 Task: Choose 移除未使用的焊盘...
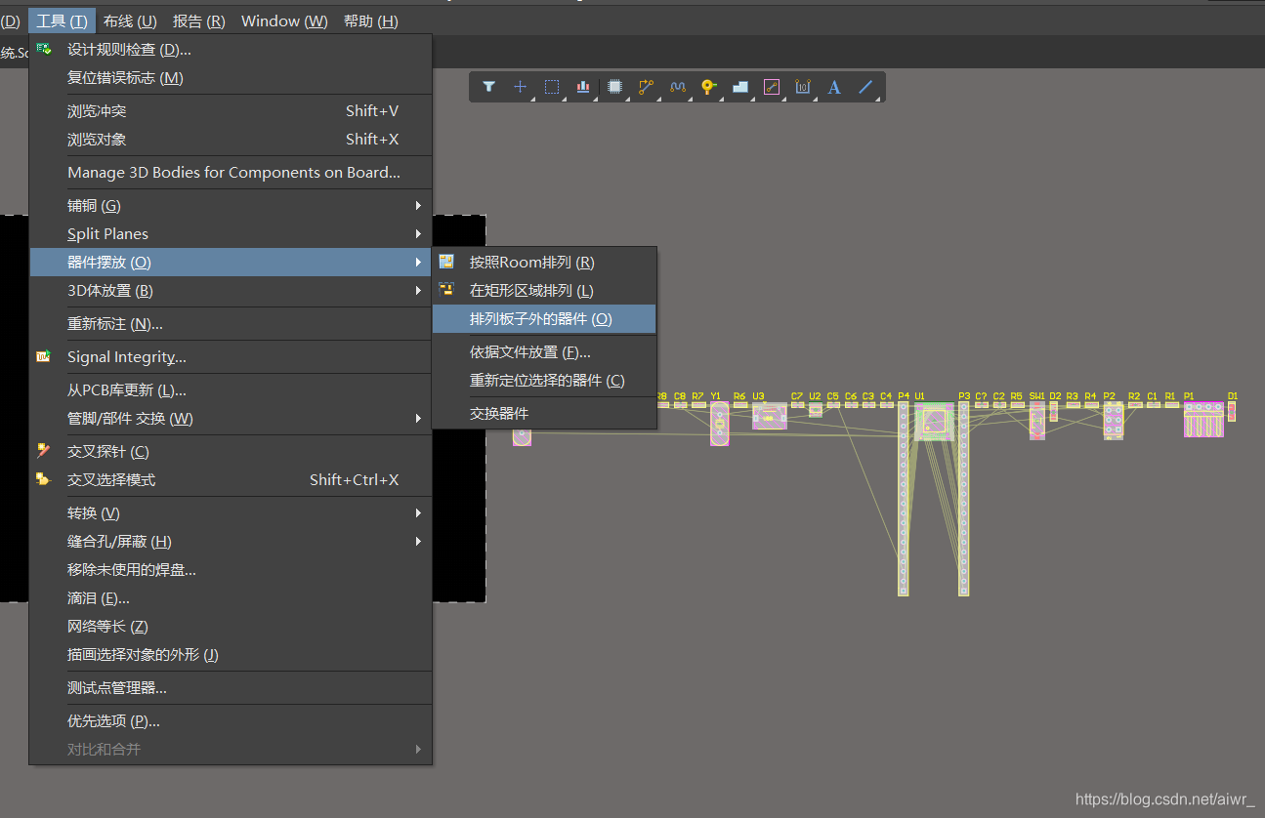coord(231,569)
